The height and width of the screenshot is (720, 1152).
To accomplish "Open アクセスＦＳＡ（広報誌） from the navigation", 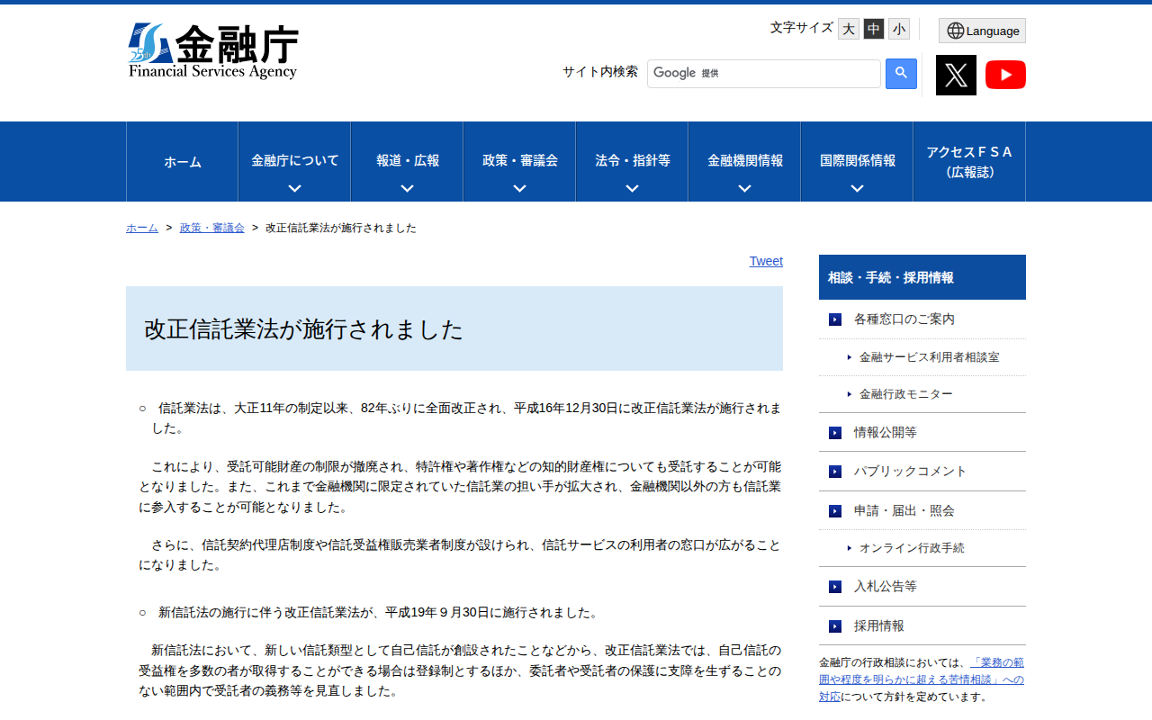I will (968, 161).
